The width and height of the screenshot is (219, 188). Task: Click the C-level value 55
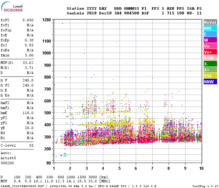coord(31,145)
